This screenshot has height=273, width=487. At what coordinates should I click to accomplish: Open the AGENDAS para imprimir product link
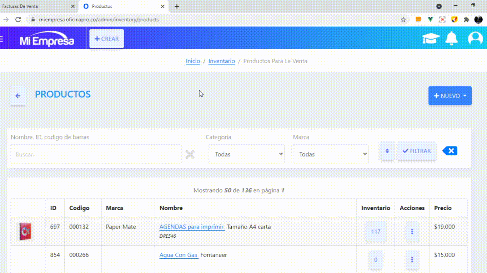(192, 227)
